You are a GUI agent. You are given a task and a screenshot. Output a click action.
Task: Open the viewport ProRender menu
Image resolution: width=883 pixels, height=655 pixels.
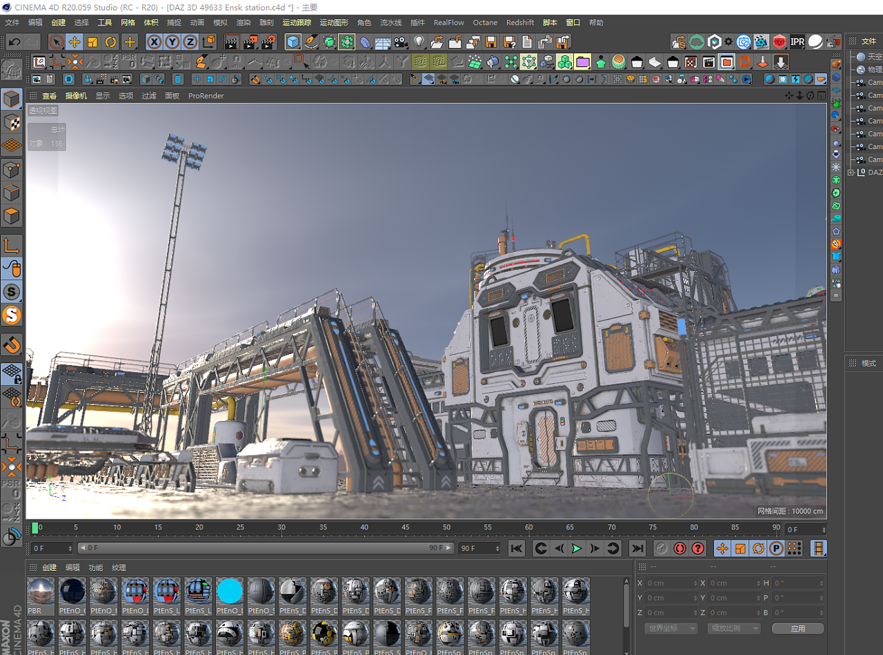[206, 96]
